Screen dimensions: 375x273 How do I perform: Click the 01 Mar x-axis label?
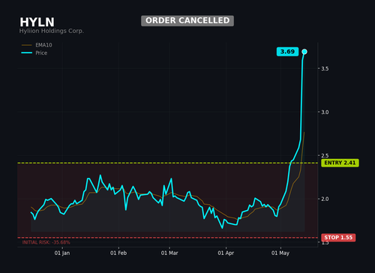tap(169, 253)
